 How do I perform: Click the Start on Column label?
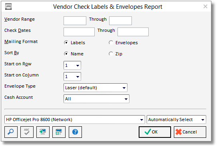pyautogui.click(x=22, y=75)
